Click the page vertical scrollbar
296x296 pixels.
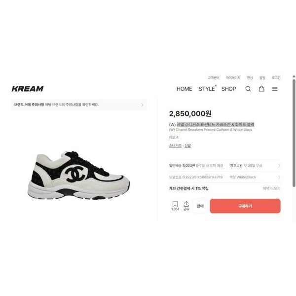294,133
